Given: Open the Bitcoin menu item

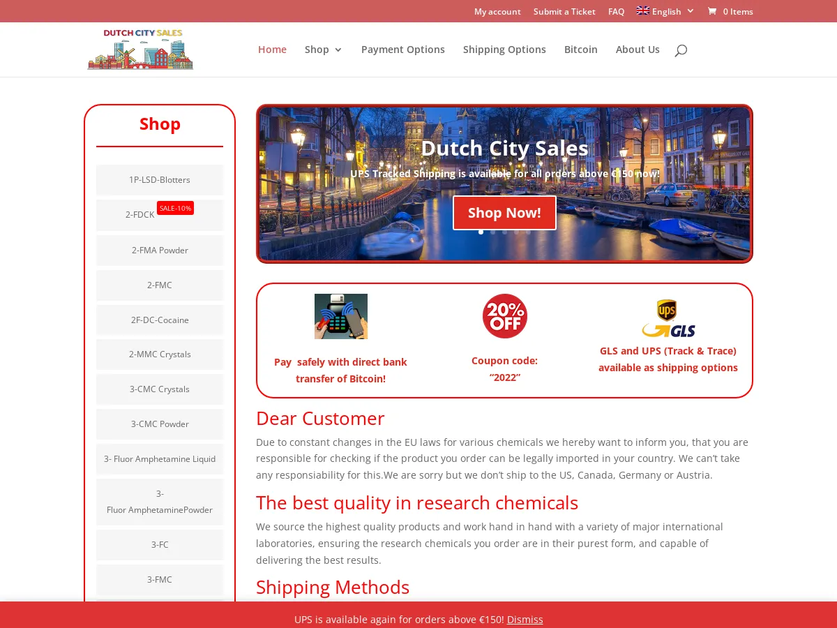Looking at the screenshot, I should point(580,50).
